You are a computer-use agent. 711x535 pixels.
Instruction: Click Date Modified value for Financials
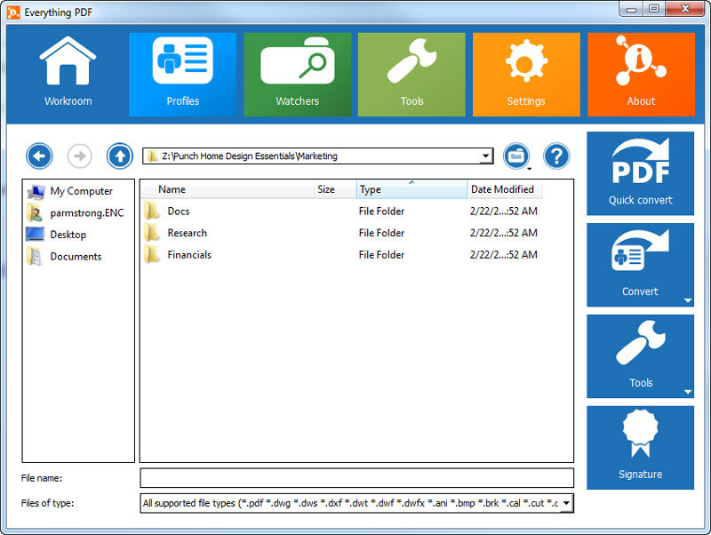504,255
